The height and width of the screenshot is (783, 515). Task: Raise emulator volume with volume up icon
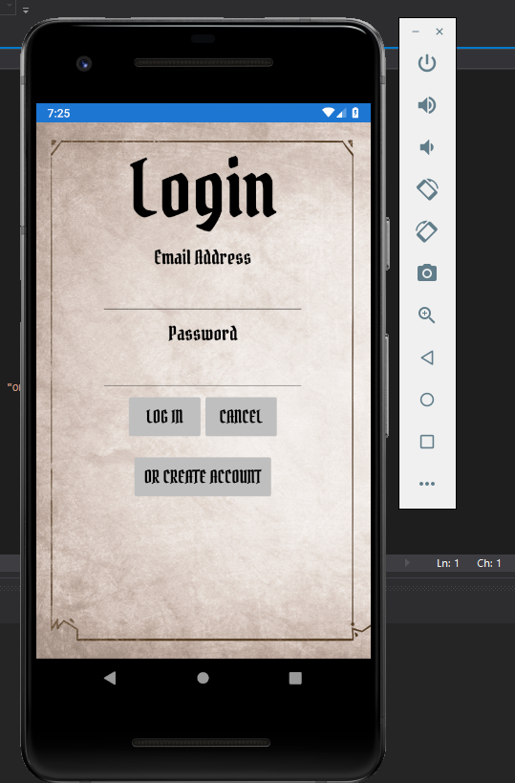(x=427, y=105)
